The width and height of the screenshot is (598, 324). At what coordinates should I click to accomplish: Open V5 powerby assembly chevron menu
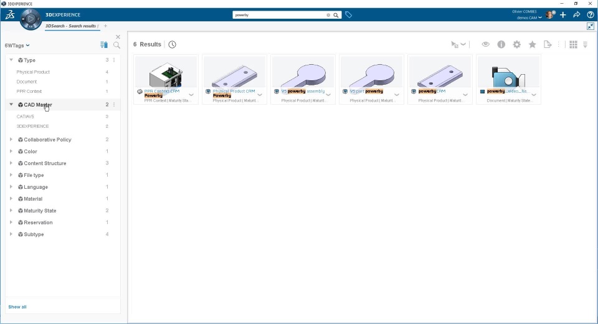click(328, 95)
